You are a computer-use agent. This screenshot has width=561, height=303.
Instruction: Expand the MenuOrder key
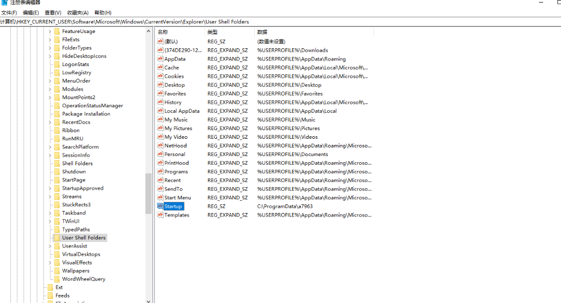[x=50, y=81]
